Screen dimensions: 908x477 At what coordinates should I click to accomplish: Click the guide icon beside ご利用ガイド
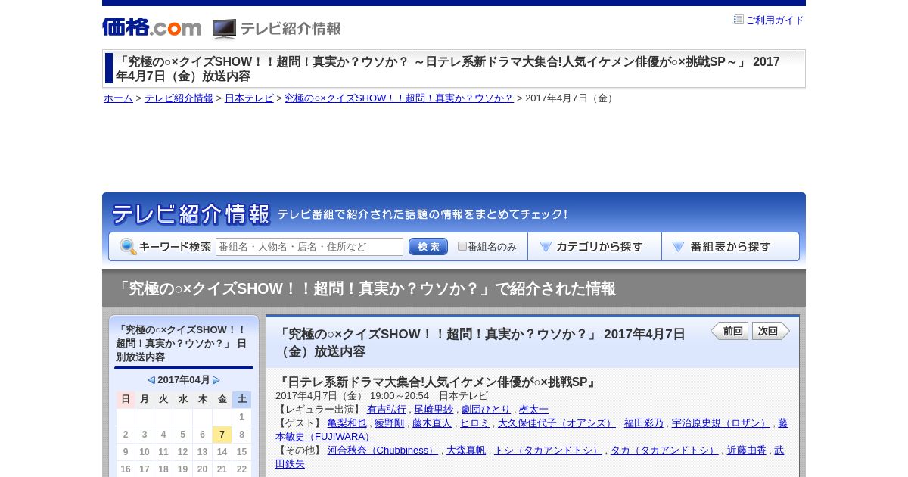tap(739, 20)
